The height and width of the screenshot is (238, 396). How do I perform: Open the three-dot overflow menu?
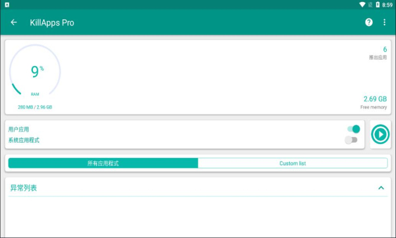384,22
